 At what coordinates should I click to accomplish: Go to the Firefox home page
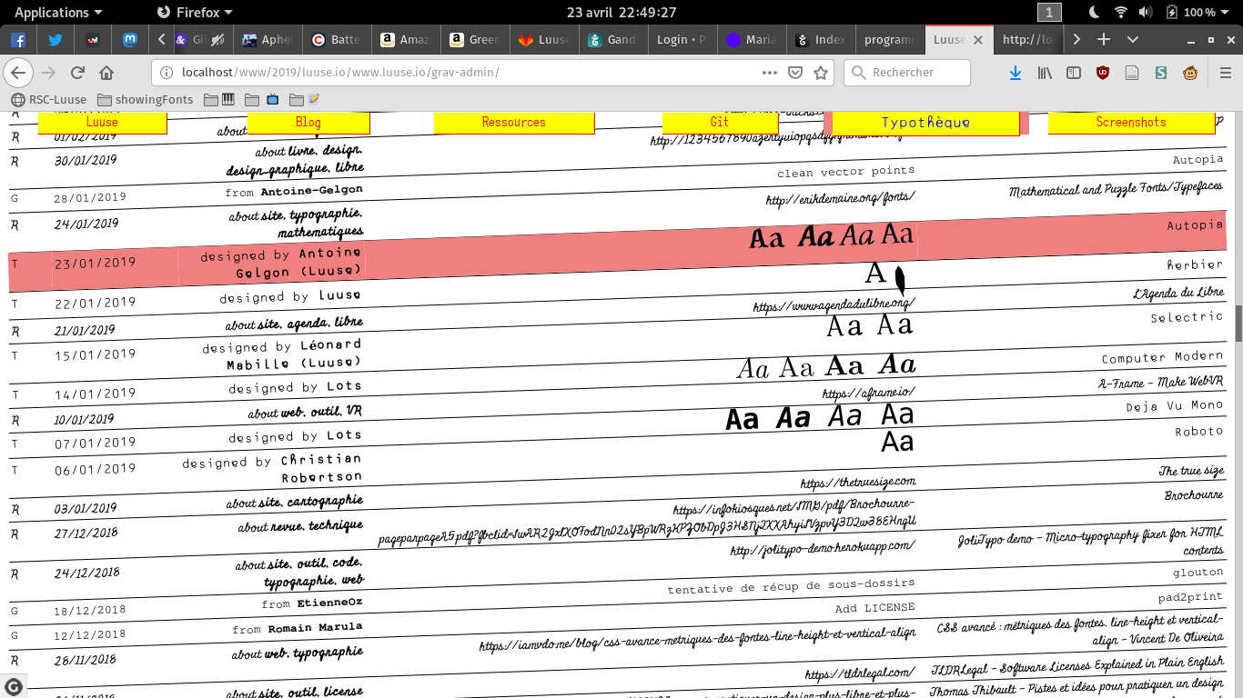(x=106, y=73)
